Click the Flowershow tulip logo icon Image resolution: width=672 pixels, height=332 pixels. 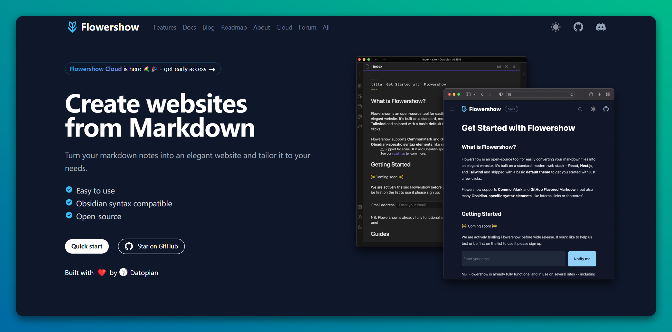point(72,27)
